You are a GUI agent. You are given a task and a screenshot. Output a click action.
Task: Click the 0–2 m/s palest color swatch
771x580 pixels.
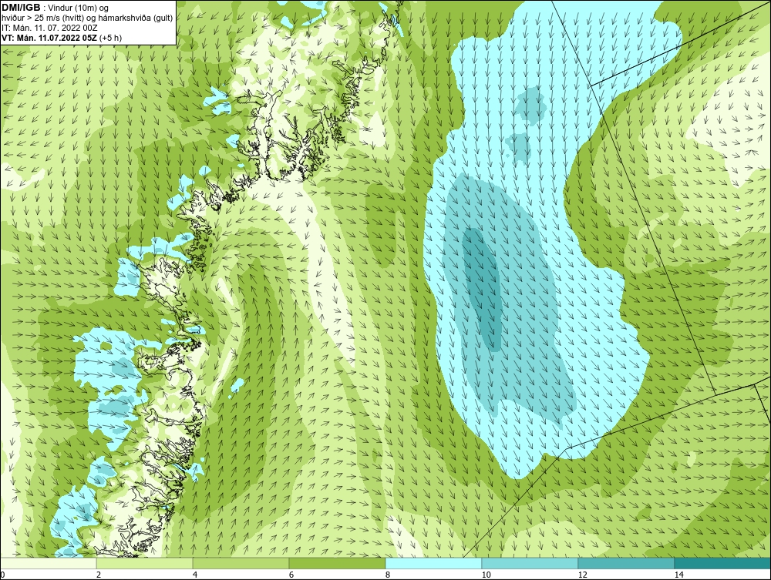coord(48,563)
